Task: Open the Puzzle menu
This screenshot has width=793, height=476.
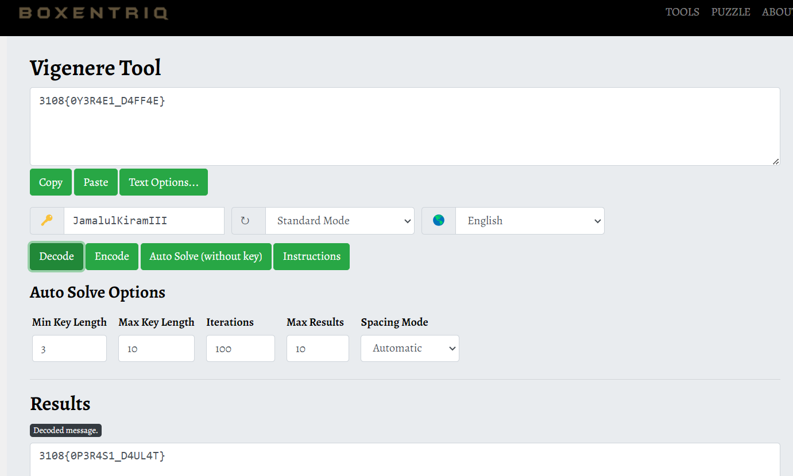Action: point(730,12)
